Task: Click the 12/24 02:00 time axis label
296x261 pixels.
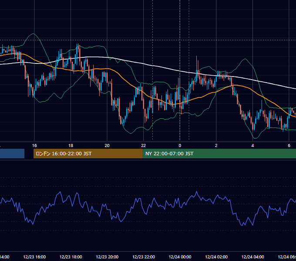Action: (x=216, y=257)
